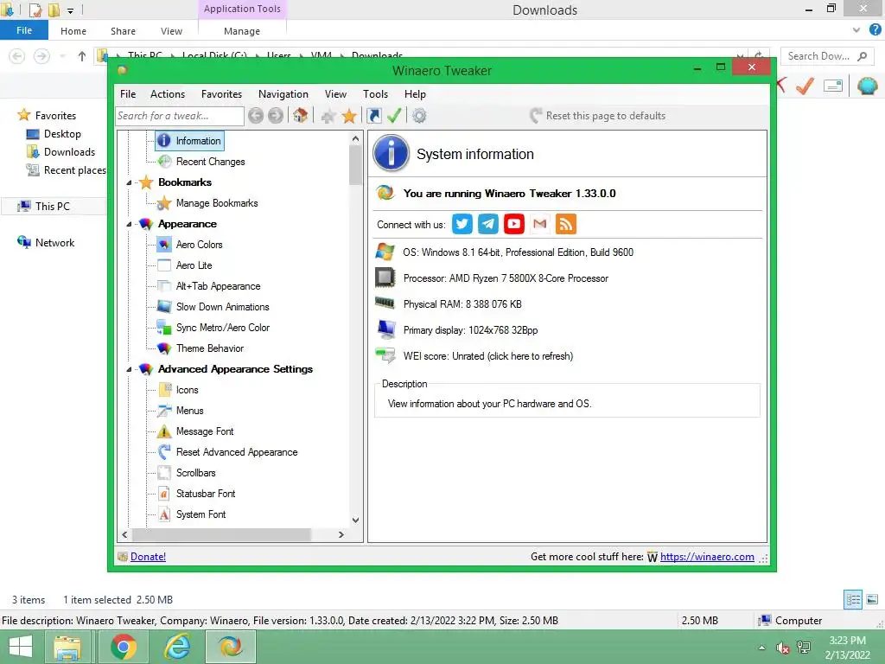Click the WEI score icon
Image resolution: width=885 pixels, height=664 pixels.
(385, 355)
